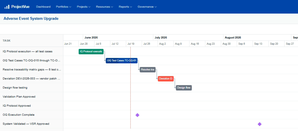
Task: Click the June 2026 month header
Action: [118, 38]
